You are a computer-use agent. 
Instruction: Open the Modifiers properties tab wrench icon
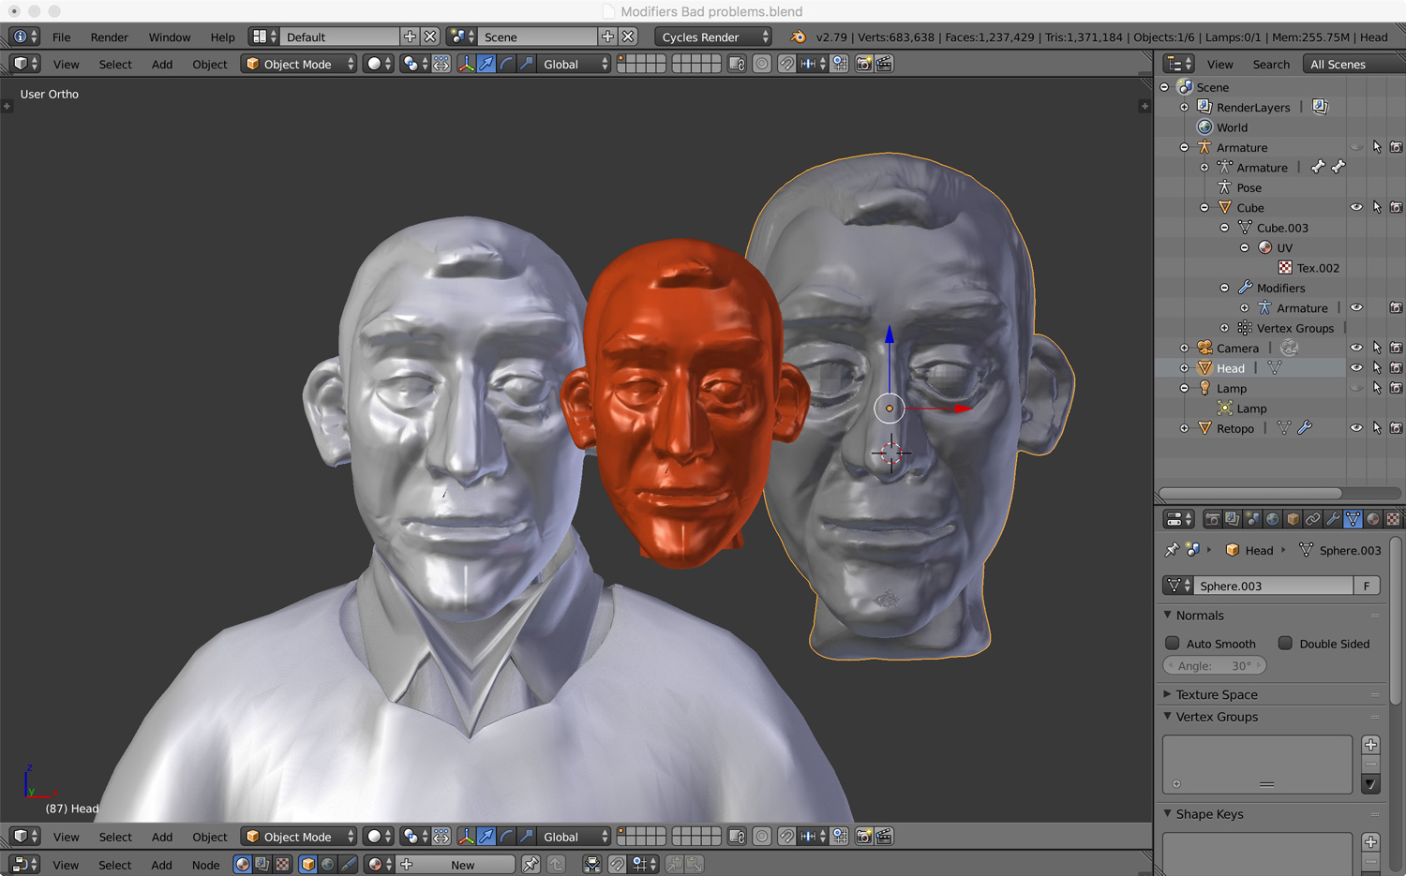[x=1333, y=519]
